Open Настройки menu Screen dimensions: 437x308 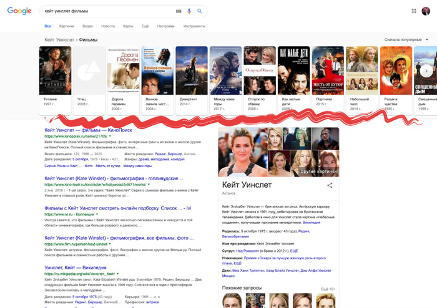[165, 26]
